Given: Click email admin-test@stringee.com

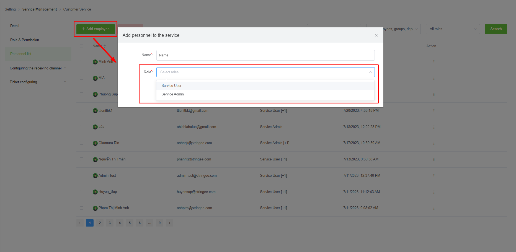Looking at the screenshot, I should click(x=197, y=176).
